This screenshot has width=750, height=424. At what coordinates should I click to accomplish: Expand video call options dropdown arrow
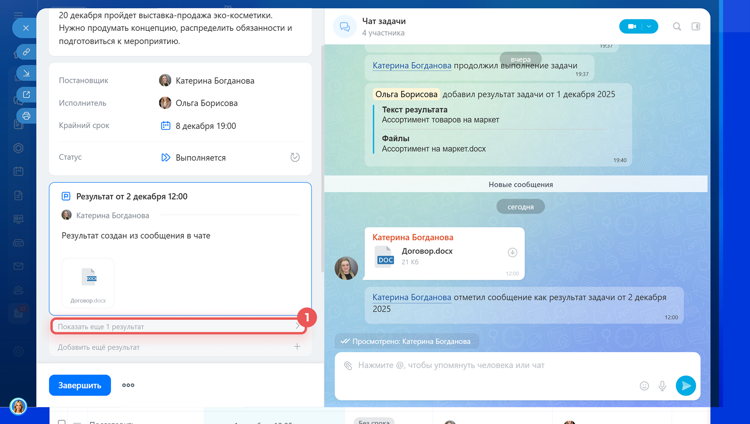tap(649, 27)
